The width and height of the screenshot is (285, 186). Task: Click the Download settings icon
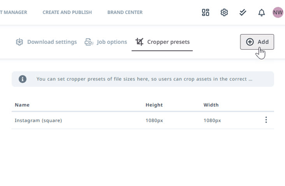(20, 42)
